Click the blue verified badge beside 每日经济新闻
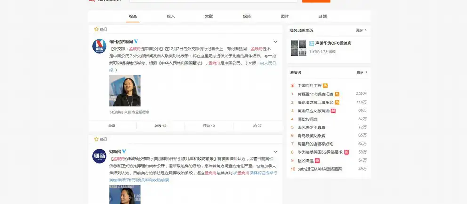This screenshot has width=467, height=204. 136,41
